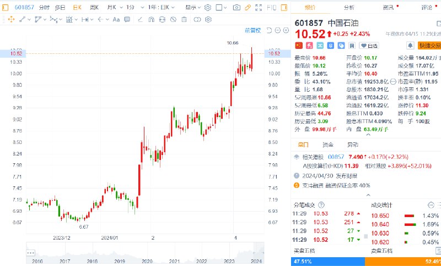Set price alert with bell icon
Image resolution: width=441 pixels, height=266 pixels.
tap(410, 46)
